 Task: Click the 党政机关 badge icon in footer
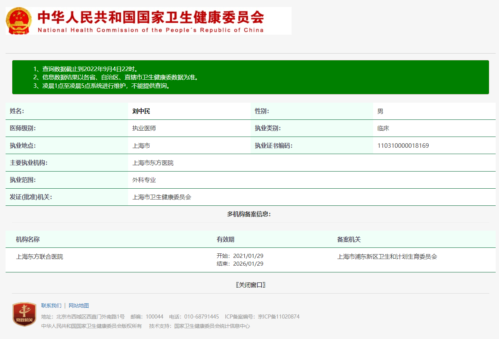pos(24,314)
